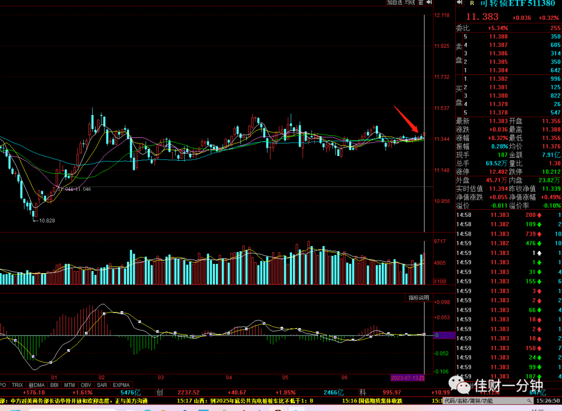Click the 代码/名称/简拼/功能 search box
The width and height of the screenshot is (562, 411).
pyautogui.click(x=489, y=401)
